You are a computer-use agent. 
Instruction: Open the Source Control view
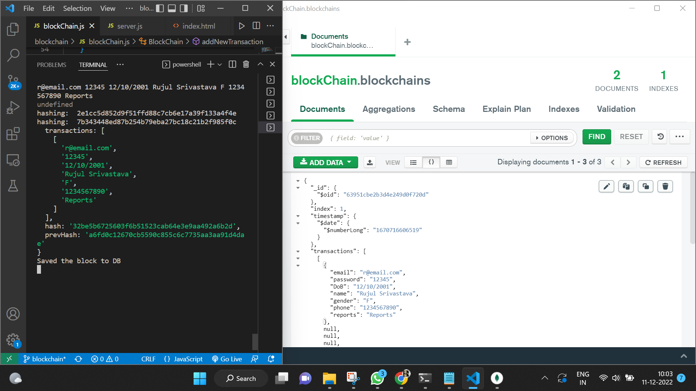point(13,80)
